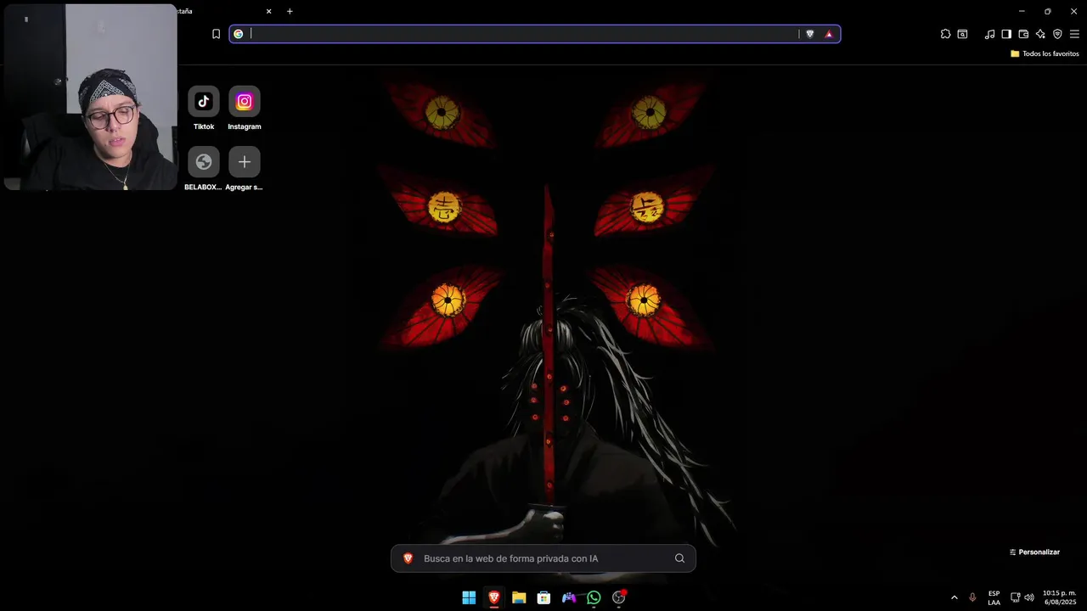Open Leo AI sparkle icon

tap(1040, 34)
